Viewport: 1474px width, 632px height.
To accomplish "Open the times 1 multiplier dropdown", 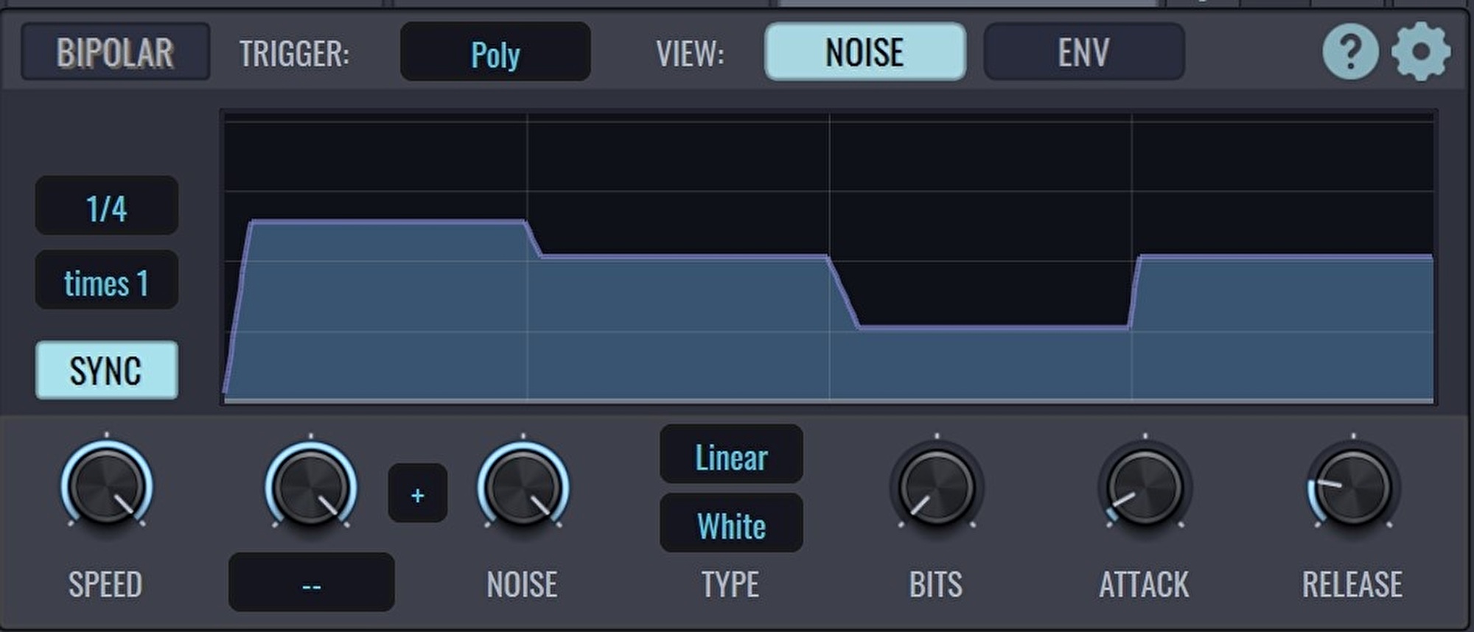I will [106, 281].
